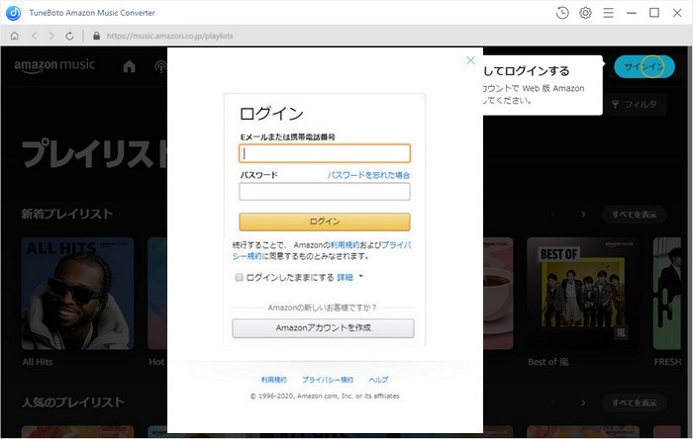Click the lock icon beside the URL
The width and height of the screenshot is (693, 439).
[96, 36]
